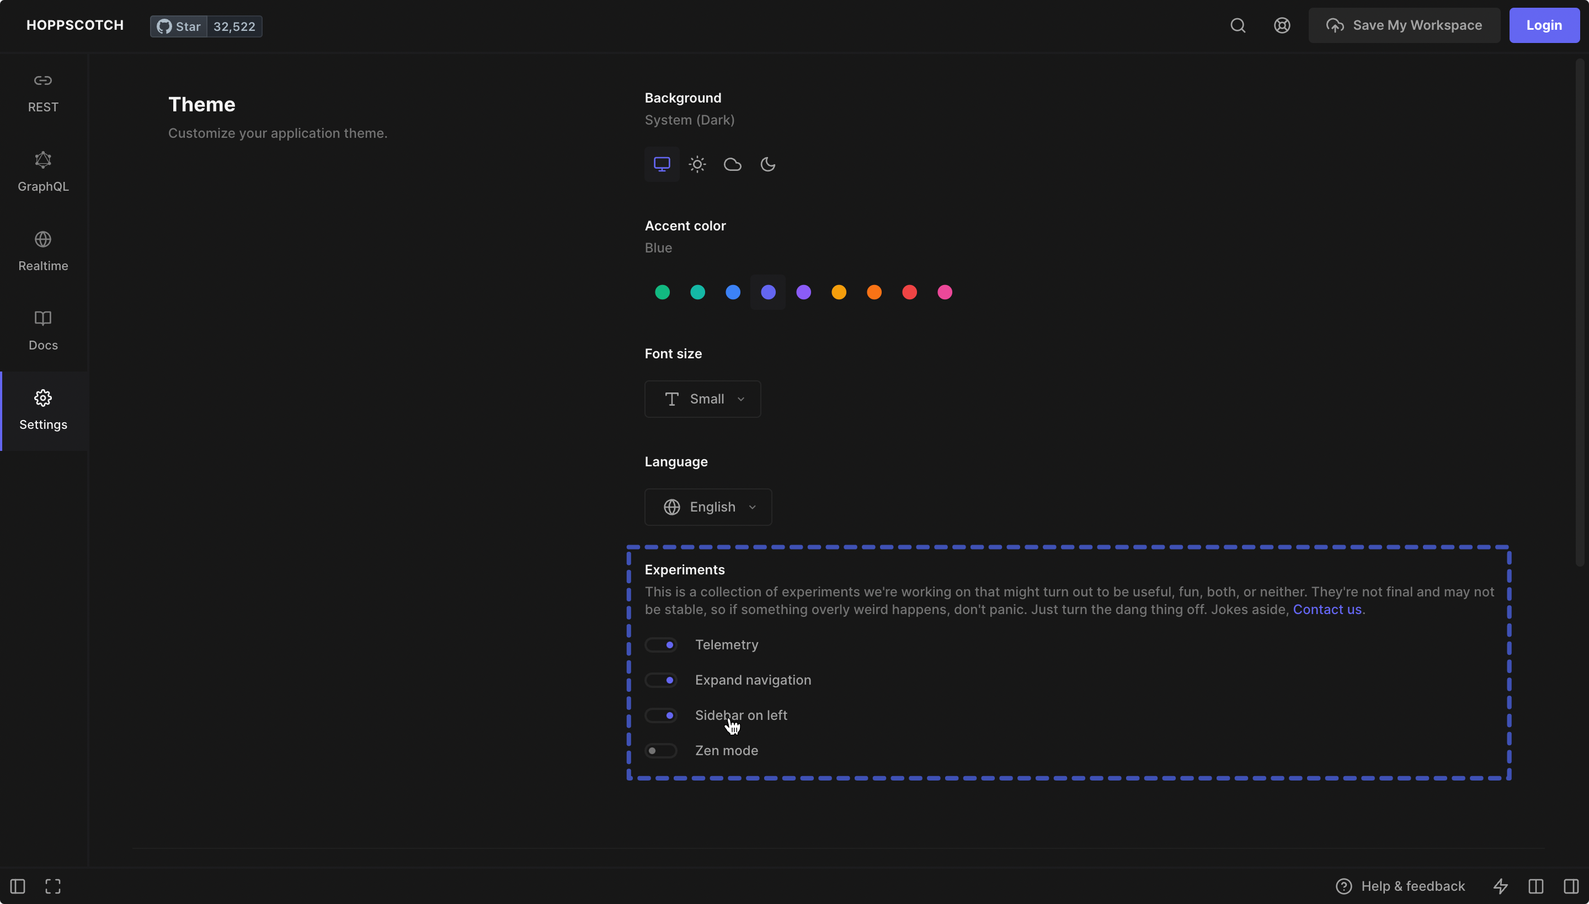Choose the black moon background icon
Screen dimensions: 1589x904
(x=768, y=164)
